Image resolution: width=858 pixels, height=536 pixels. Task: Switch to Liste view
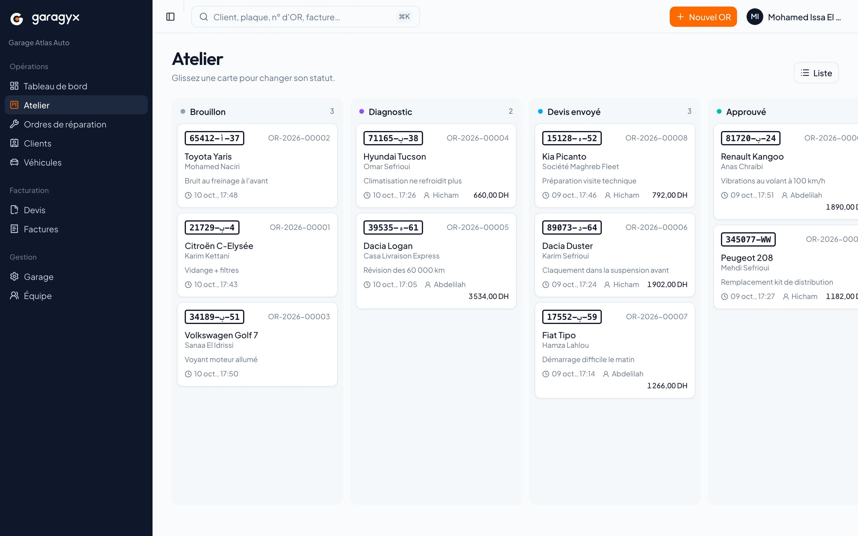816,73
